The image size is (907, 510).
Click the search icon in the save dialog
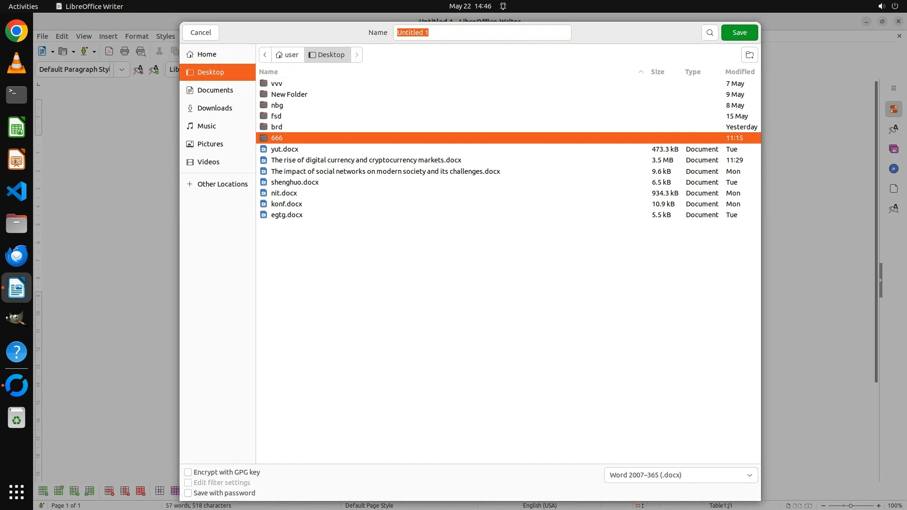710,33
